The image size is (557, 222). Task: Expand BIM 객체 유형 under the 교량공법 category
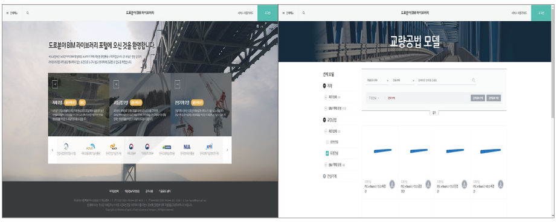point(326,165)
